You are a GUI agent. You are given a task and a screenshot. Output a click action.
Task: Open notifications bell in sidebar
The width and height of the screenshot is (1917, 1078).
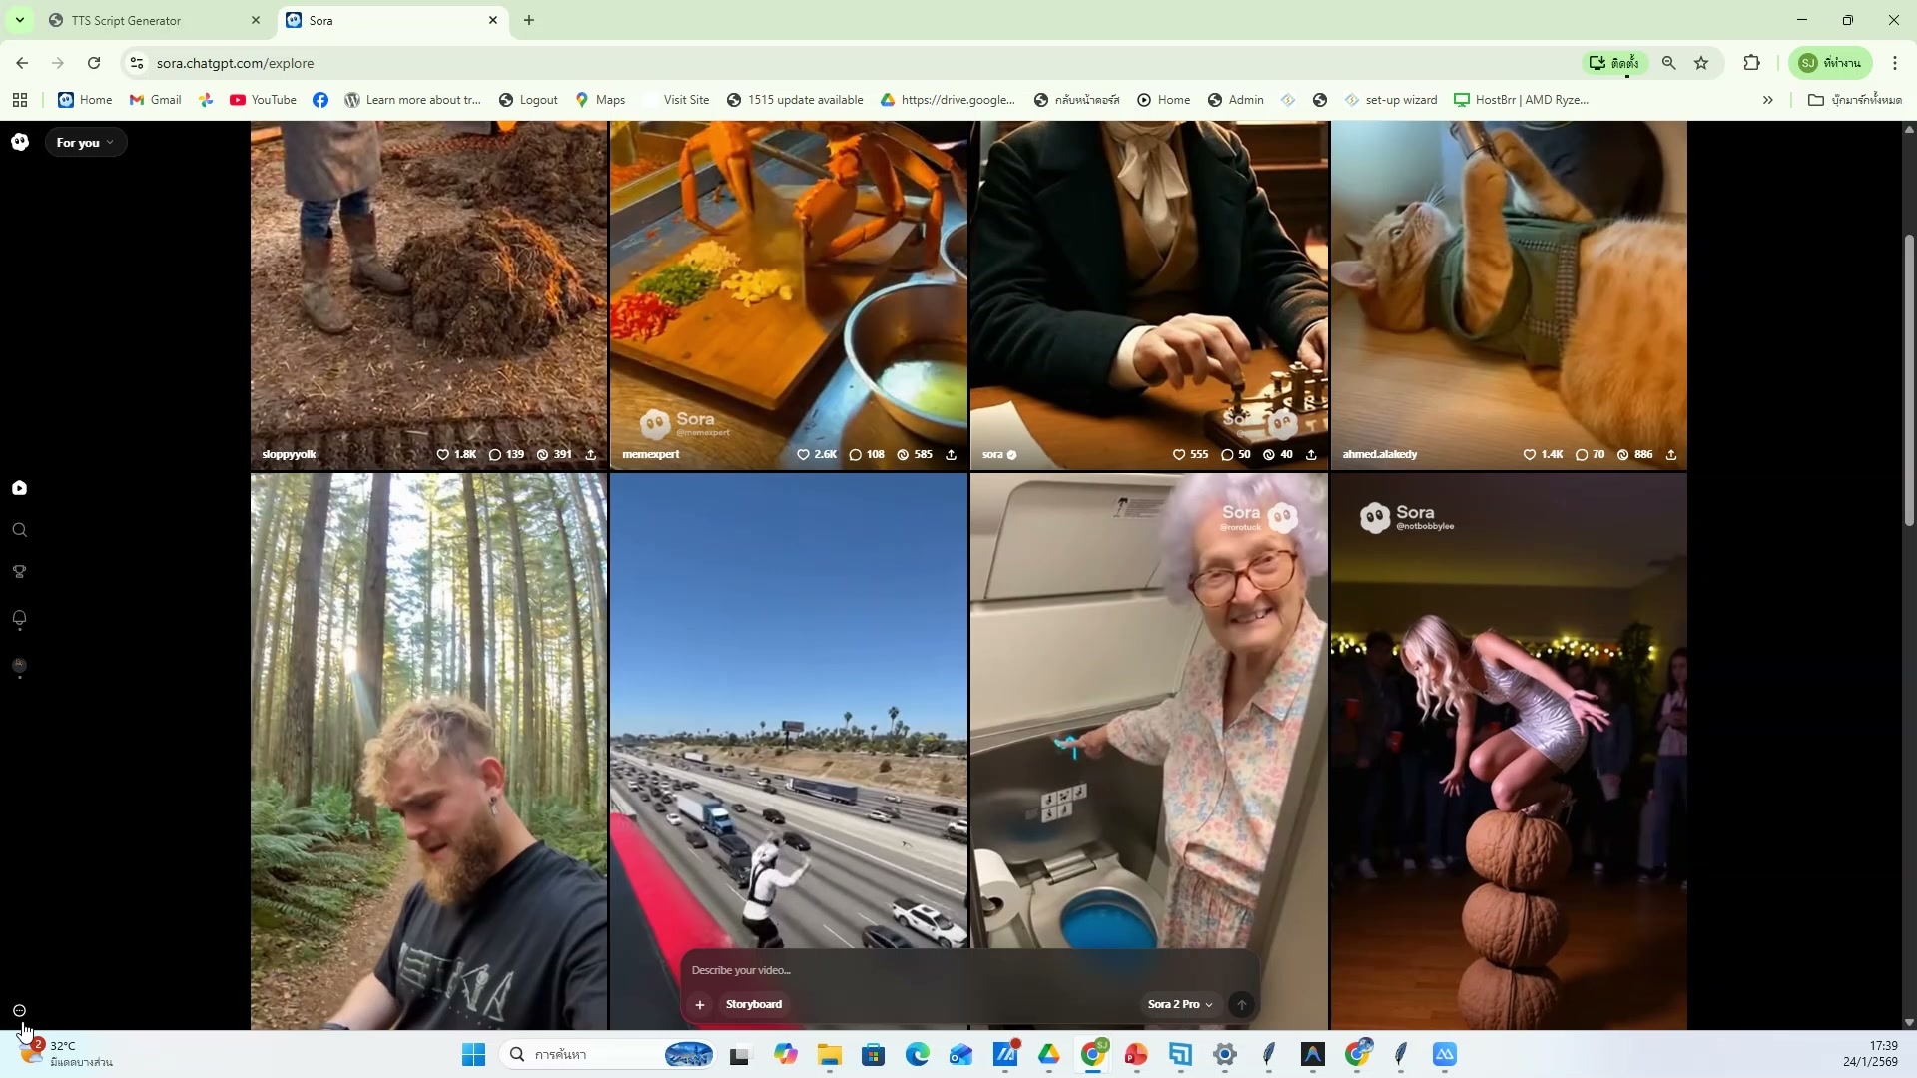click(19, 619)
